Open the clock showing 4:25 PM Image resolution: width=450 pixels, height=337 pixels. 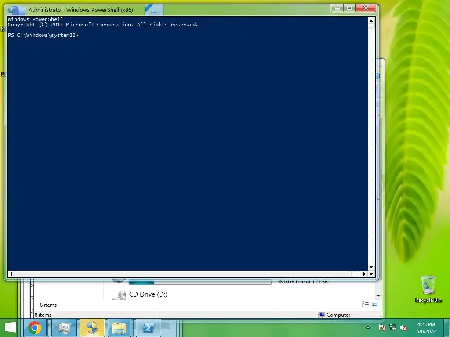point(426,327)
